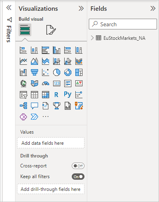
Task: Open more visuals ellipsis menu
Action: (46, 117)
